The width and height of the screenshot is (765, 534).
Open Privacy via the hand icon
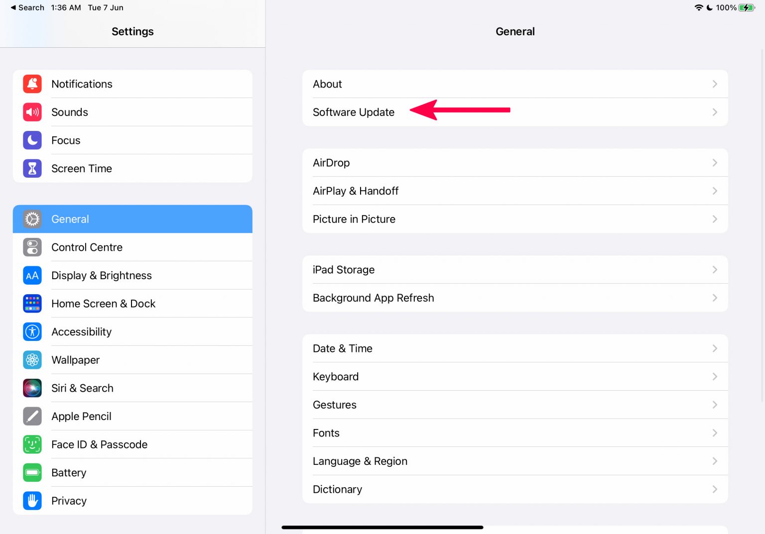click(x=32, y=501)
